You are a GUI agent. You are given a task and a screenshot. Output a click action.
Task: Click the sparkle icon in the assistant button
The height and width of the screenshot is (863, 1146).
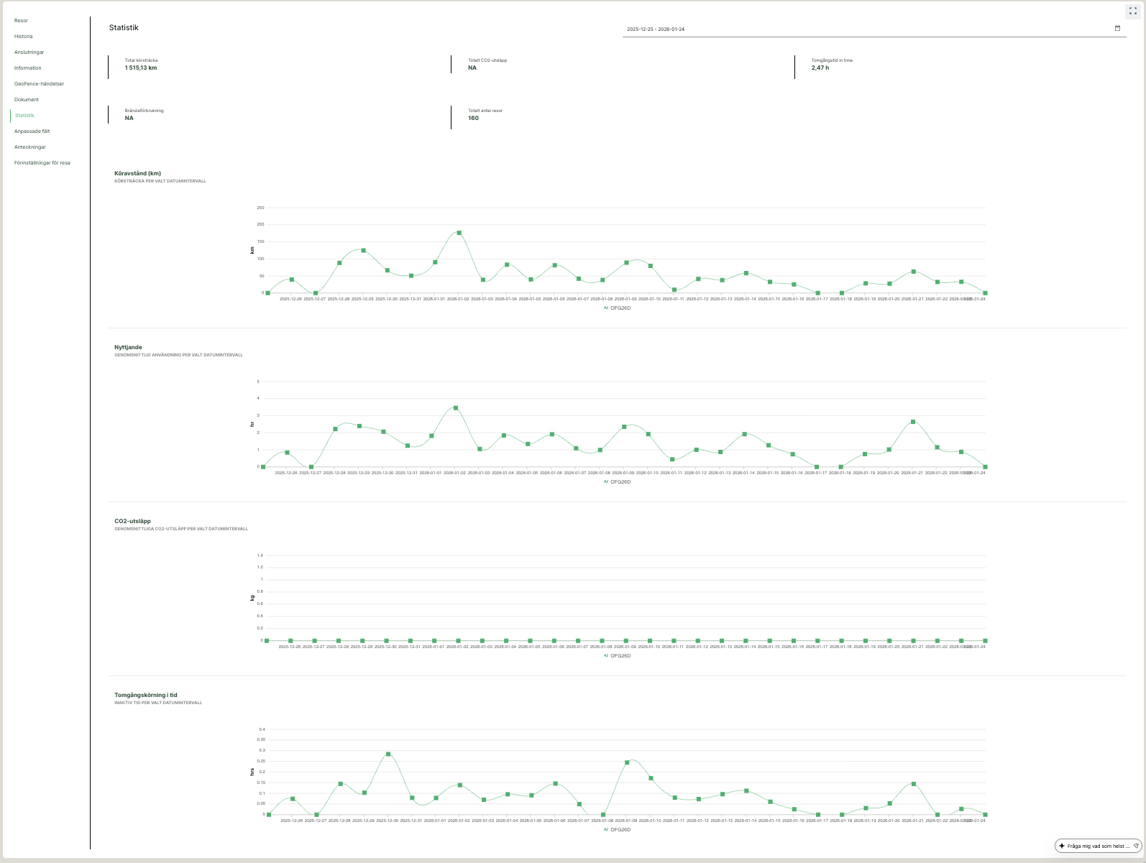[x=1062, y=846]
